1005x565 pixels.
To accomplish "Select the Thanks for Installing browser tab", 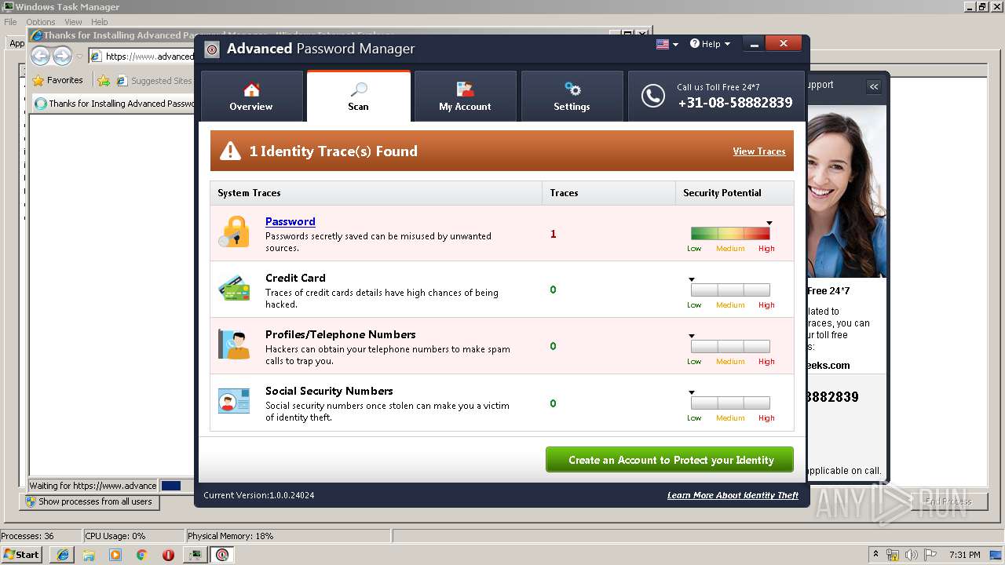I will pyautogui.click(x=115, y=104).
